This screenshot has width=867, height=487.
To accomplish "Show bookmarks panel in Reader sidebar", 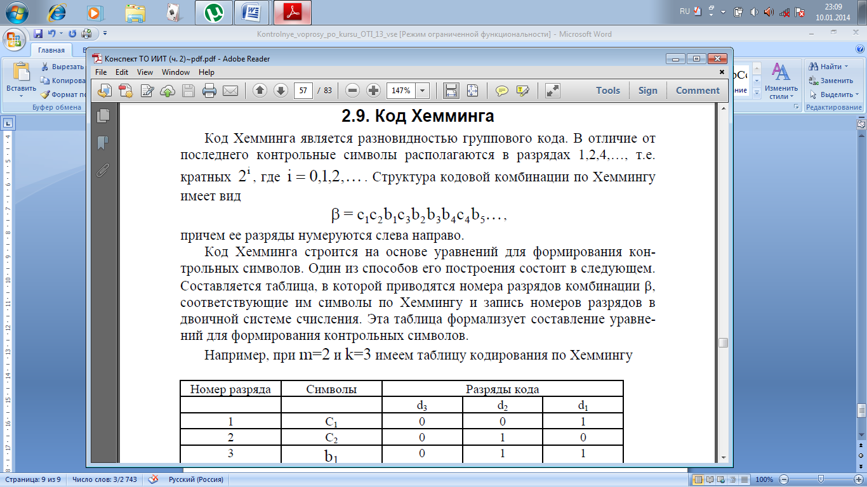I will [103, 143].
